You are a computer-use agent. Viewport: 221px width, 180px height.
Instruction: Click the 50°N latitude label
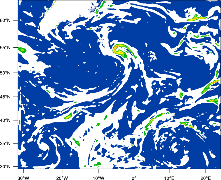coord(5,73)
